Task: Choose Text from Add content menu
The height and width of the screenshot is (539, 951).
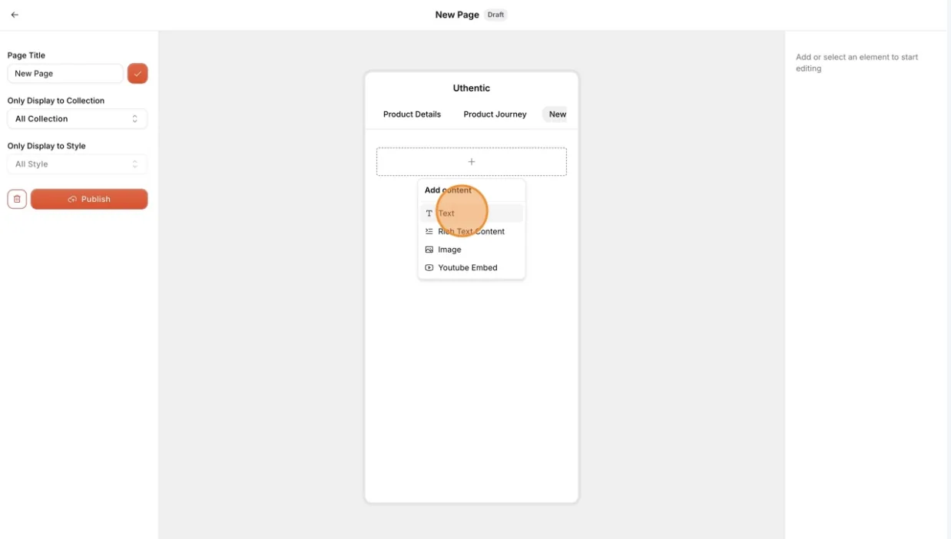Action: (x=472, y=213)
